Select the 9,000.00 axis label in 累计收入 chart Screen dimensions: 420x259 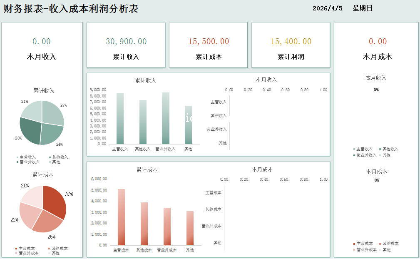98,90
